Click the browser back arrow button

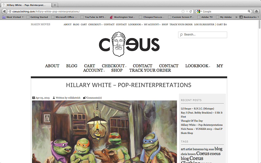point(4,11)
